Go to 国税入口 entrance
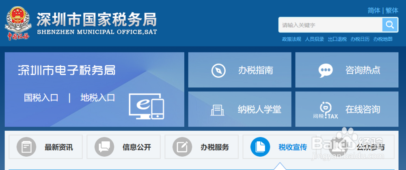The height and width of the screenshot is (170, 406). click(41, 98)
